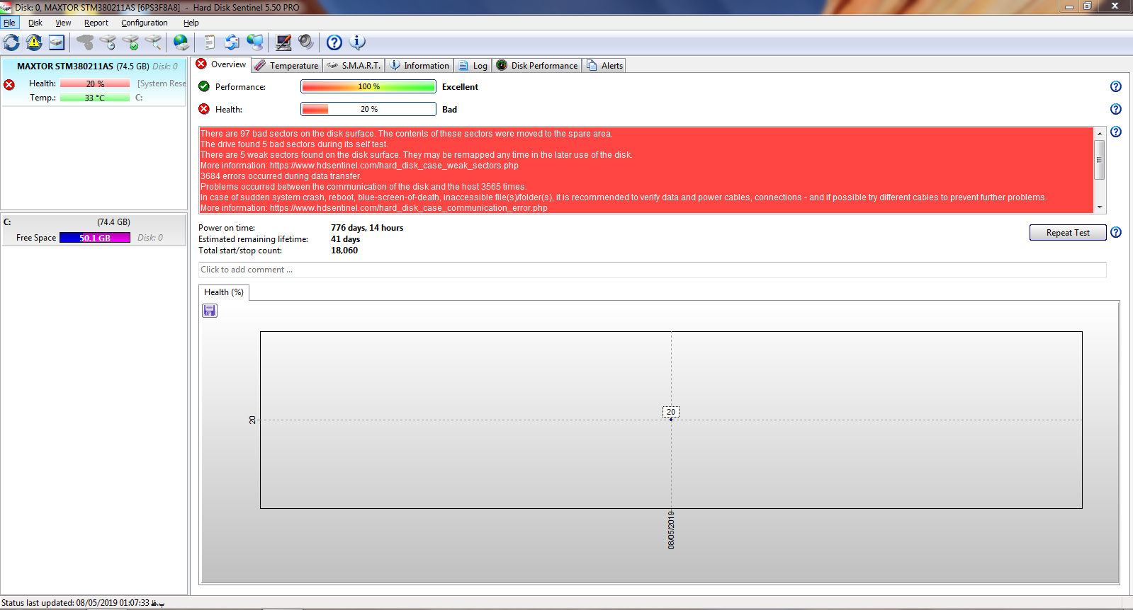Click the refresh icon with warning triangle
This screenshot has width=1133, height=610.
click(34, 42)
